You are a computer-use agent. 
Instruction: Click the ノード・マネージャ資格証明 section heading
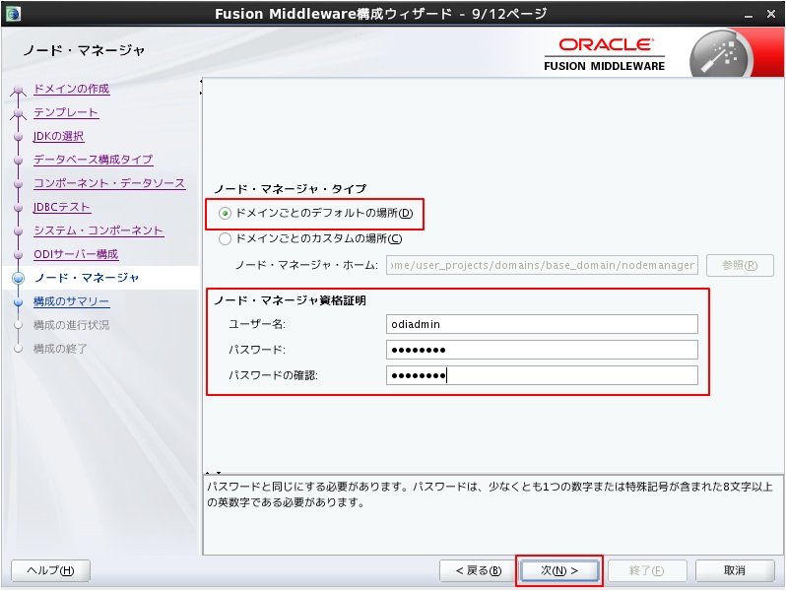coord(291,300)
